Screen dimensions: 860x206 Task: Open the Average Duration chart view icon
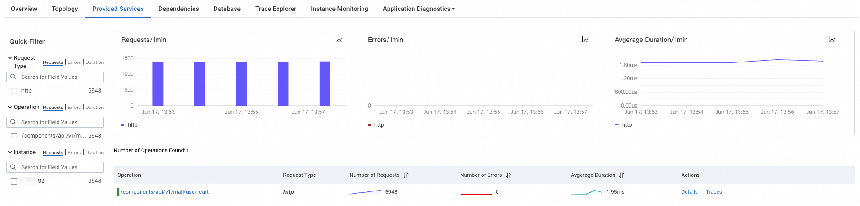[x=832, y=40]
